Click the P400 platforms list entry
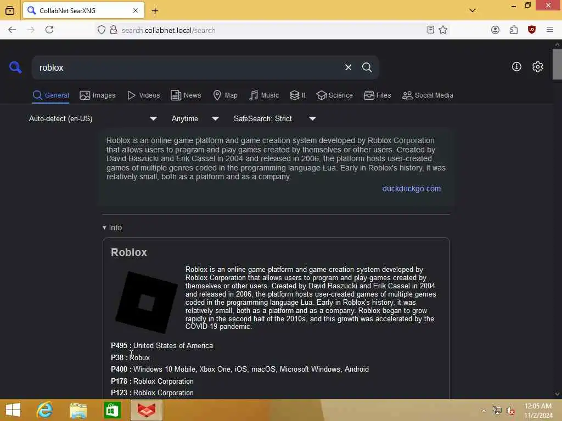Viewport: 562px width, 421px height. 240,369
